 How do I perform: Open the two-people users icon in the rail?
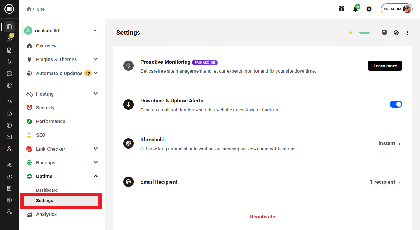9,165
